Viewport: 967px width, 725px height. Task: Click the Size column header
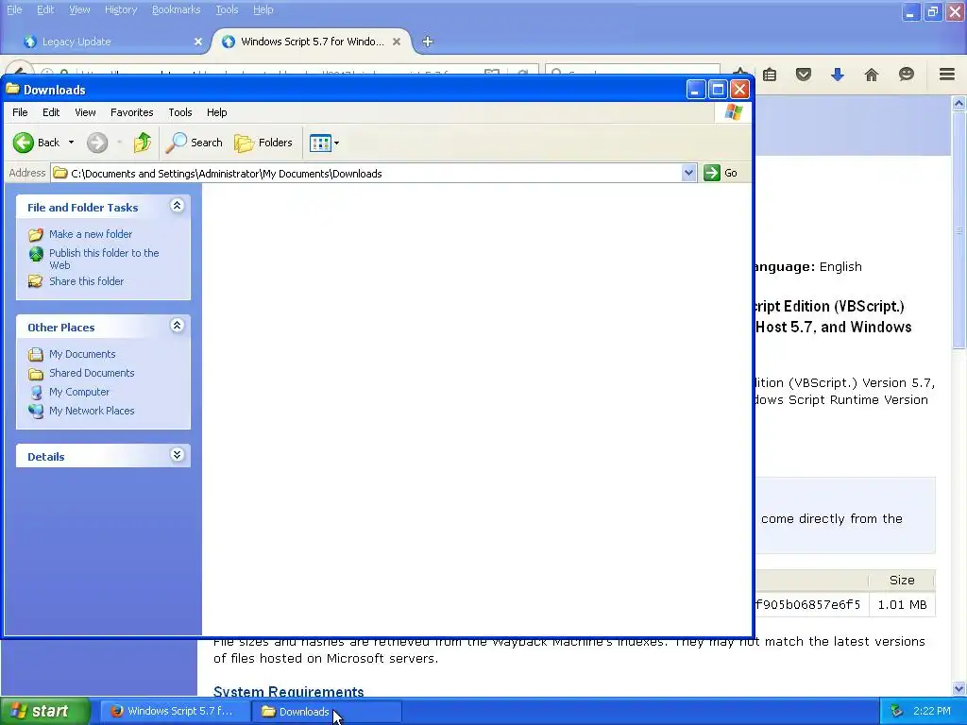click(x=902, y=581)
